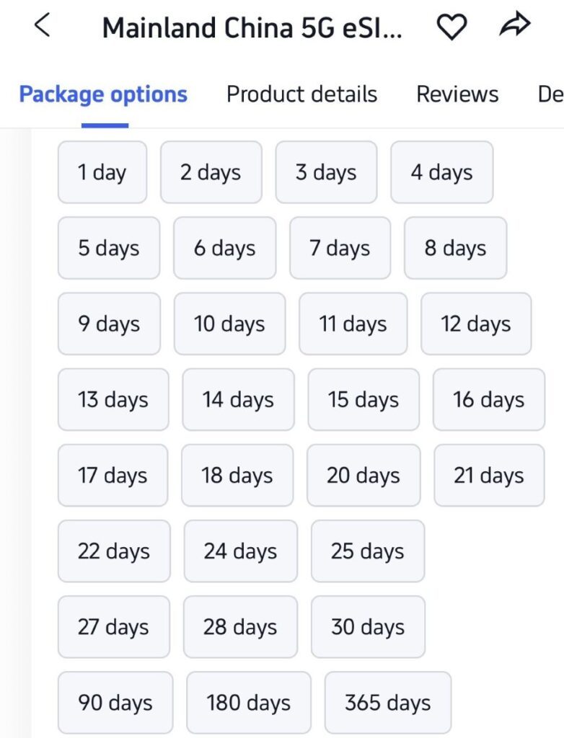Add eSIM to favorites with heart icon
This screenshot has width=564, height=738.
(452, 27)
